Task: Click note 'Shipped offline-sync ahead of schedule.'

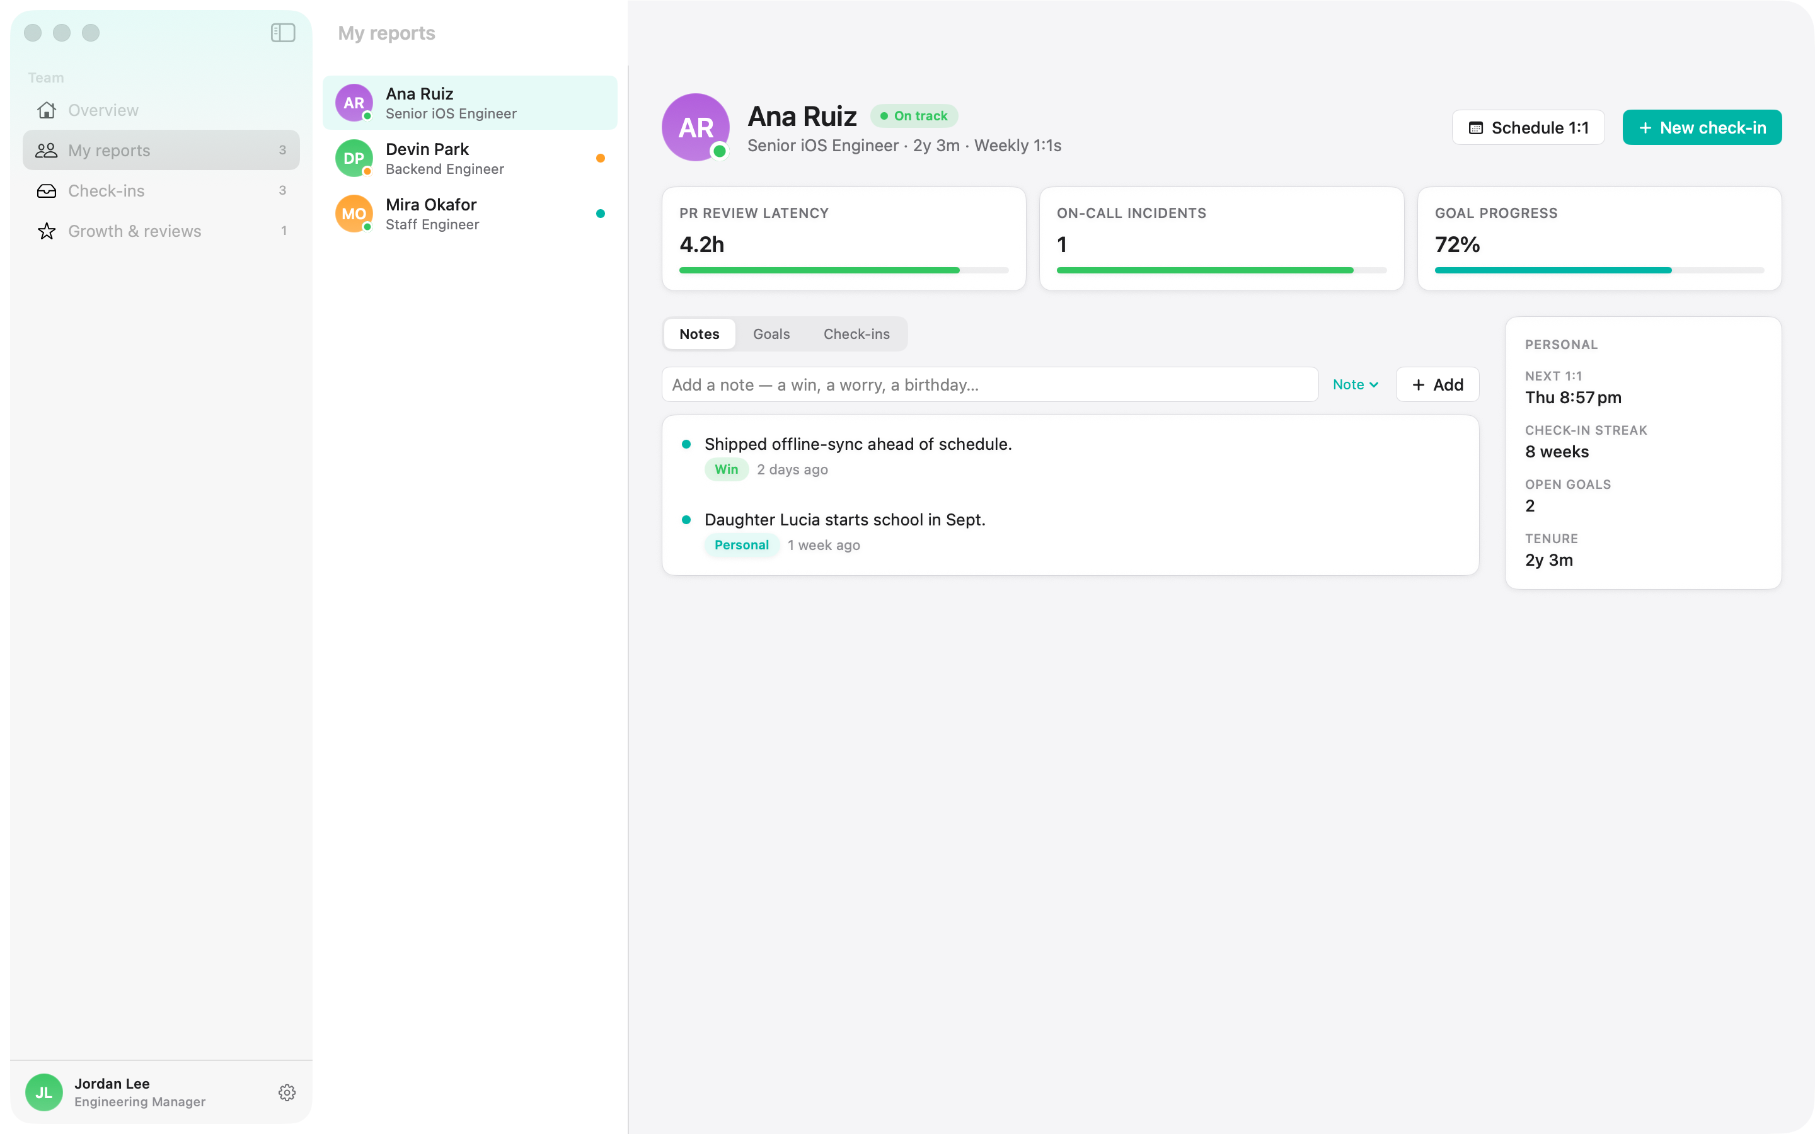Action: point(858,444)
